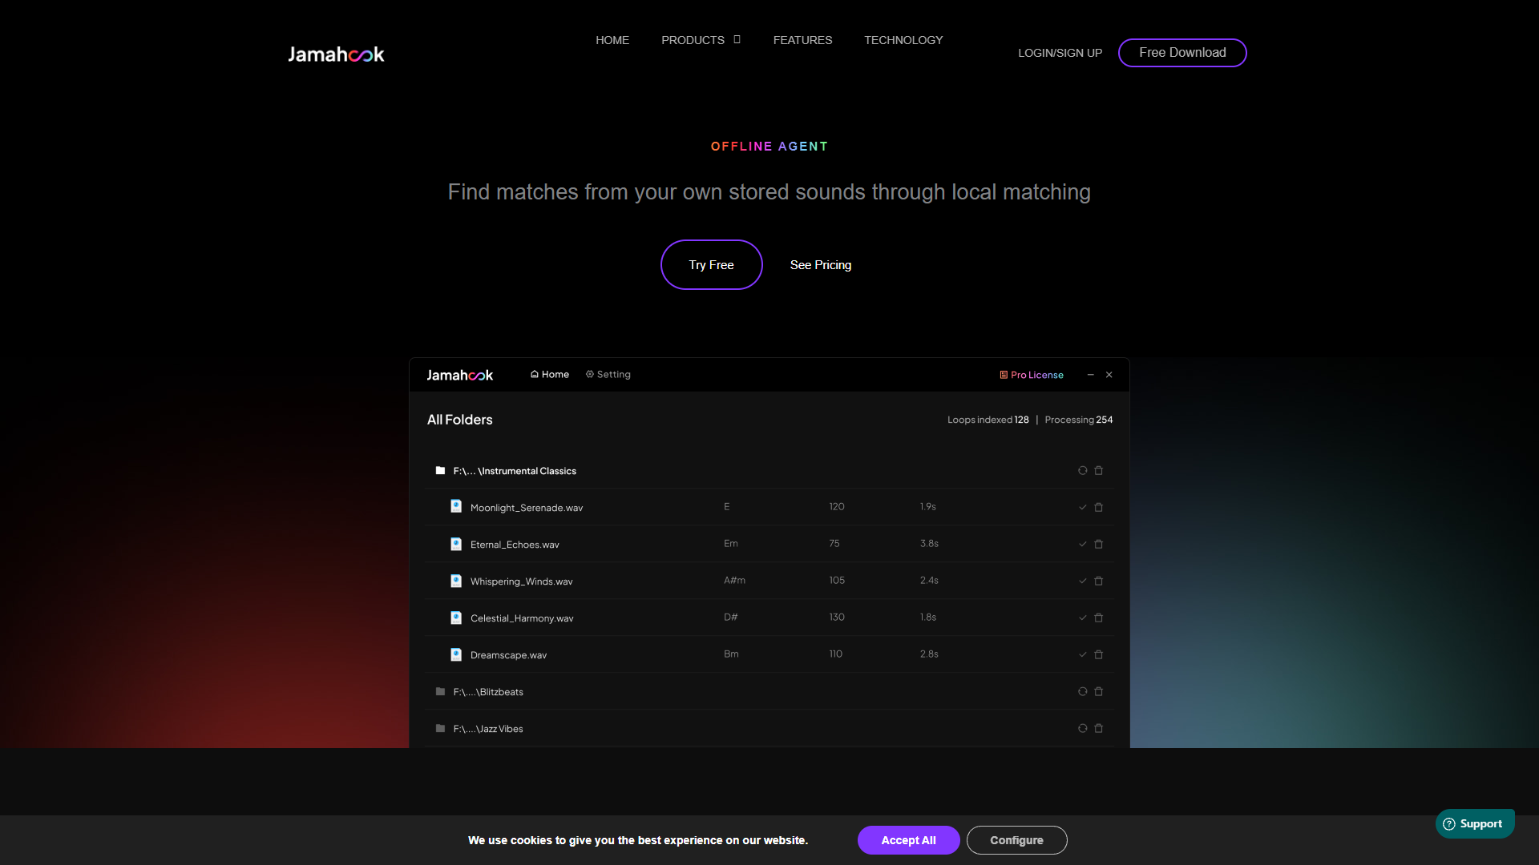
Task: Open the Support chat widget
Action: click(x=1475, y=823)
